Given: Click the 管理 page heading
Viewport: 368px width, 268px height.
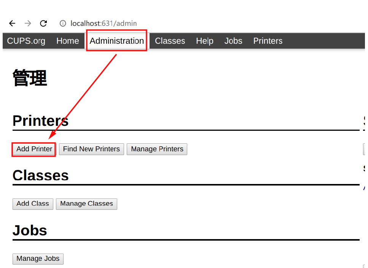Looking at the screenshot, I should 30,78.
